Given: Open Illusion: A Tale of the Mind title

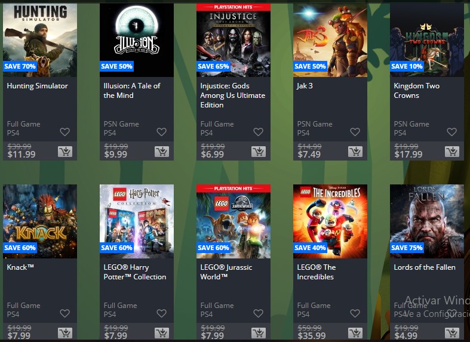Looking at the screenshot, I should (x=132, y=91).
